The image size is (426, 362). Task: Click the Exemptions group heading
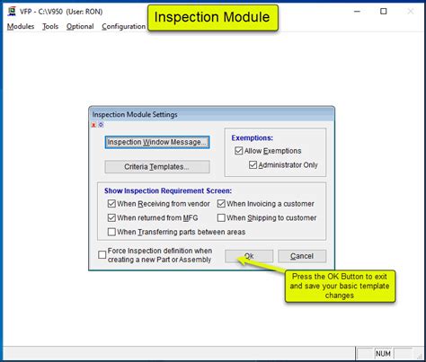(x=253, y=138)
